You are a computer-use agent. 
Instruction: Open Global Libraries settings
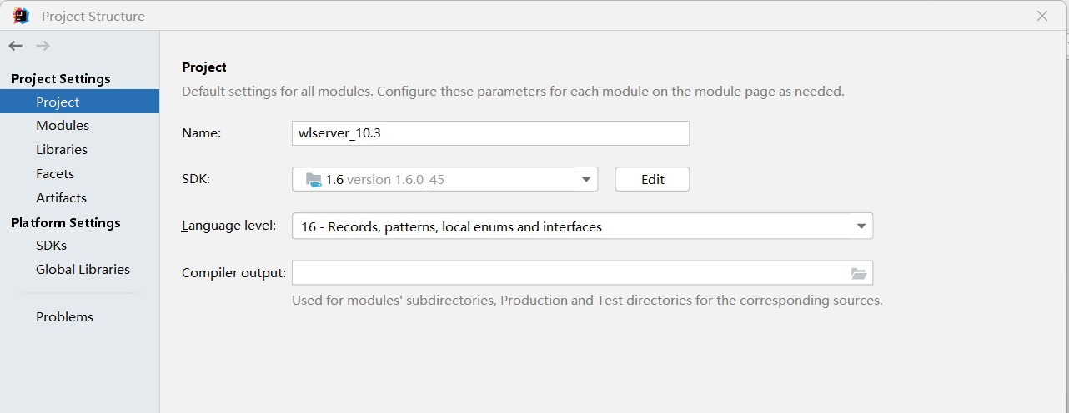[x=83, y=269]
